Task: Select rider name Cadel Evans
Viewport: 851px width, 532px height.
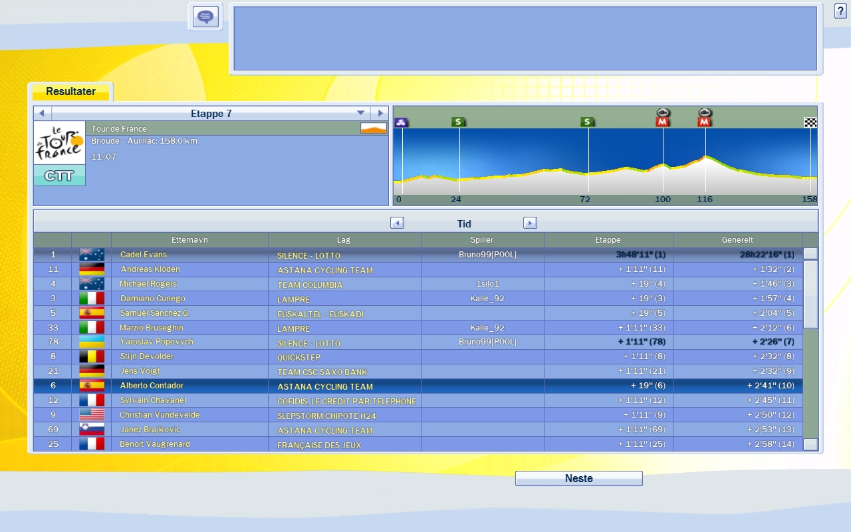Action: (x=144, y=255)
